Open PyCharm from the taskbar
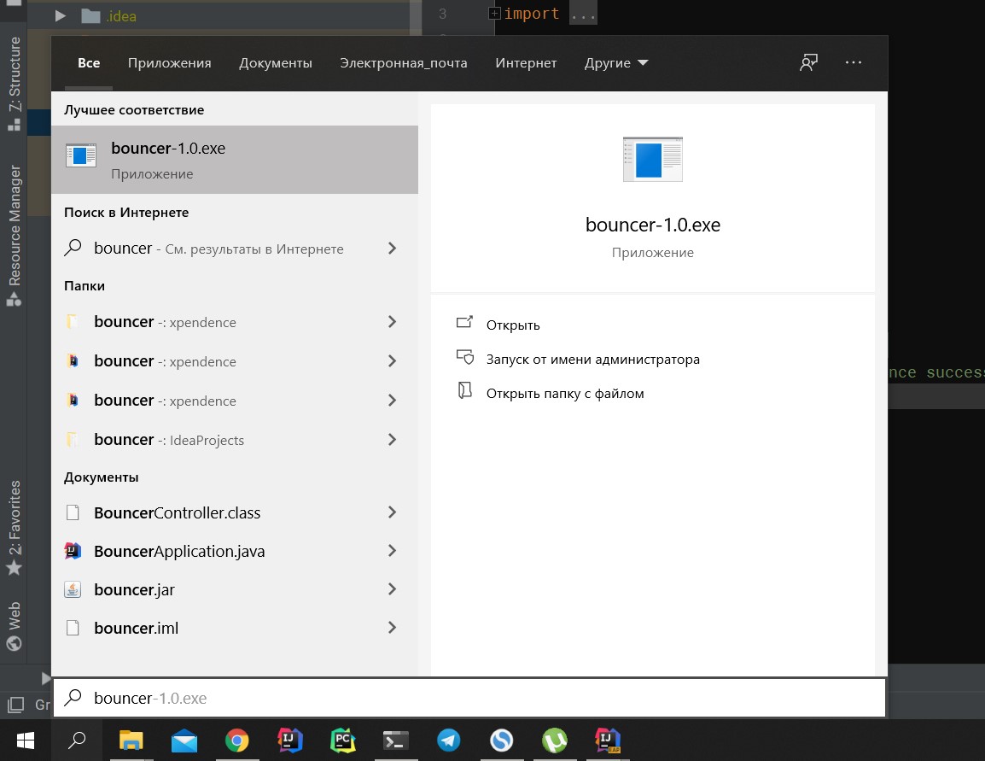 pyautogui.click(x=343, y=741)
